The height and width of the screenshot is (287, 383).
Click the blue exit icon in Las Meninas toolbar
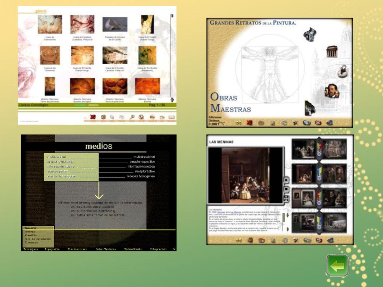point(330,240)
